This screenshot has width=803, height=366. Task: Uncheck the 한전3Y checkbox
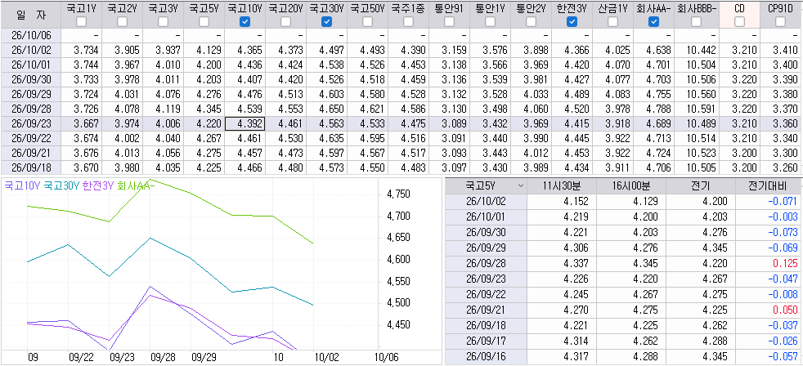572,21
